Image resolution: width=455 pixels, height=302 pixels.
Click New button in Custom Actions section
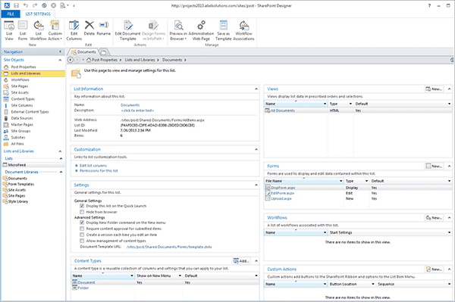tap(434, 269)
